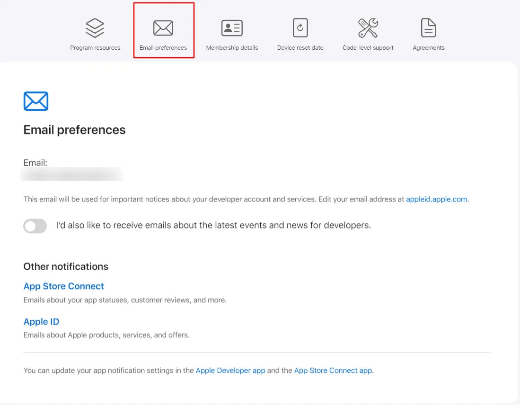Follow the App Store Connect app link
This screenshot has height=405, width=520.
pos(333,370)
